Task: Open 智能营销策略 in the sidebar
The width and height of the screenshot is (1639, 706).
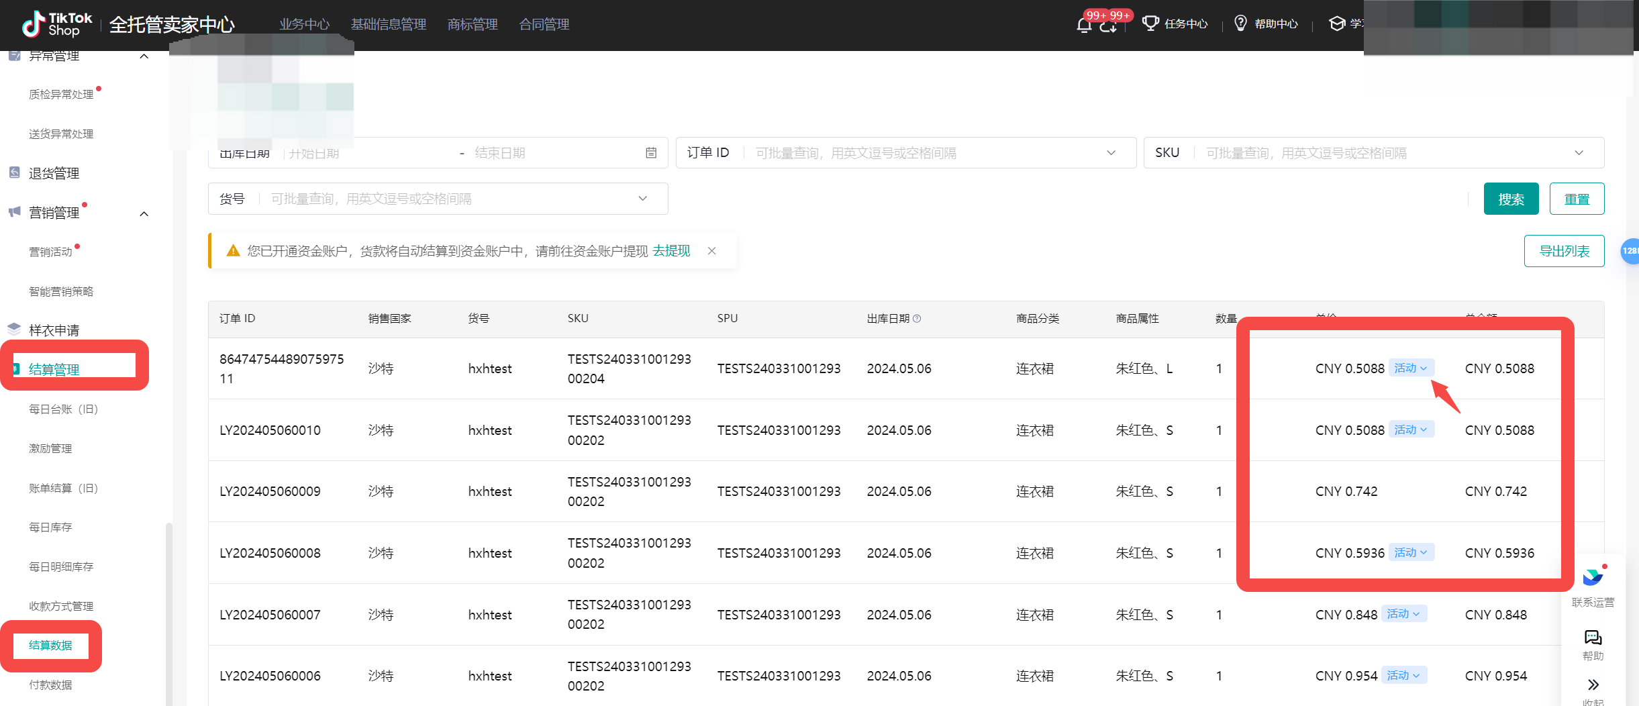Action: 61,291
